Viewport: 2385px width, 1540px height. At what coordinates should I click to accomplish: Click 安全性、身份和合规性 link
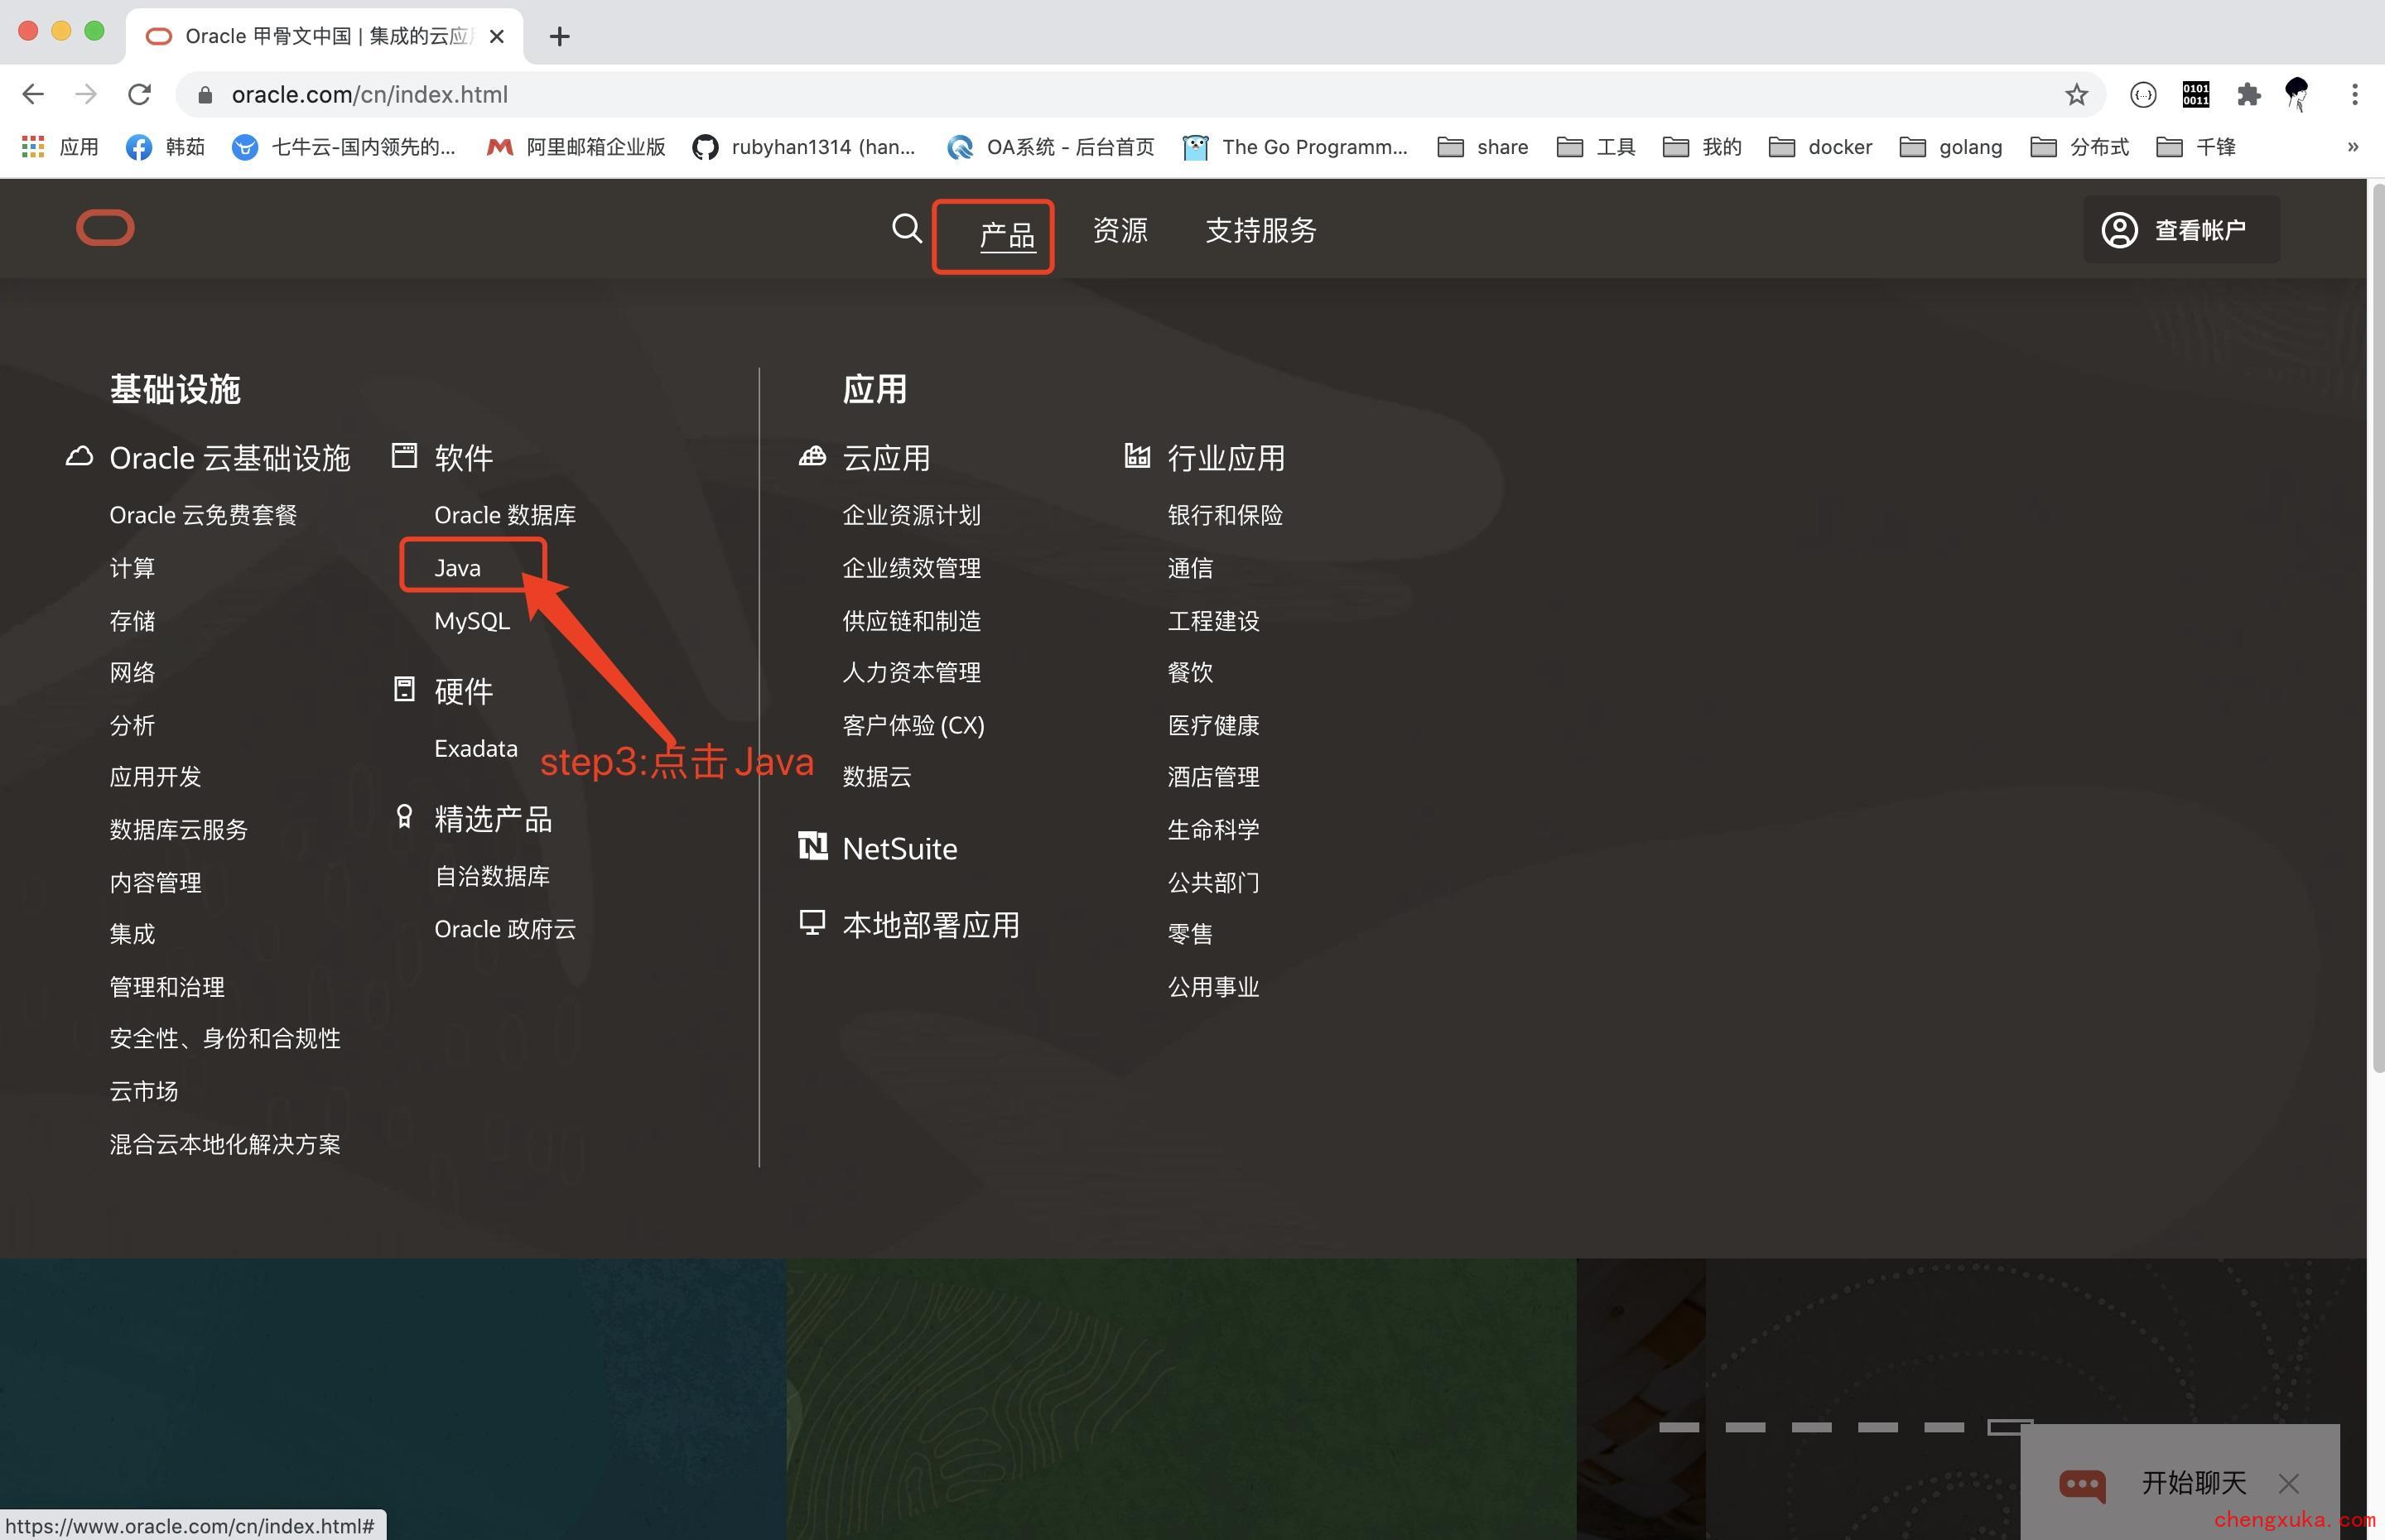click(225, 1039)
